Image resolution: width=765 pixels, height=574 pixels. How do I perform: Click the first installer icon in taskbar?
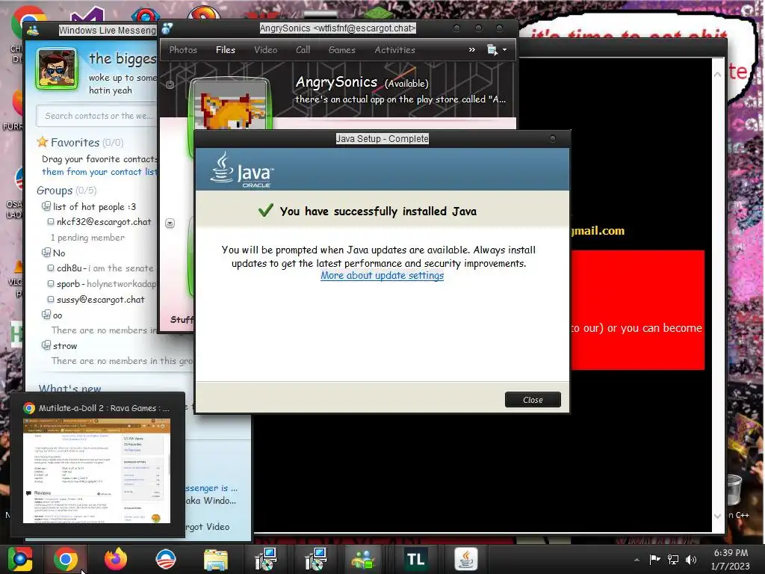(266, 559)
